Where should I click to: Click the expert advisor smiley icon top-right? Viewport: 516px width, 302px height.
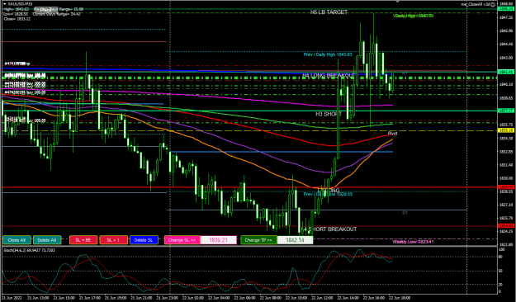493,4
